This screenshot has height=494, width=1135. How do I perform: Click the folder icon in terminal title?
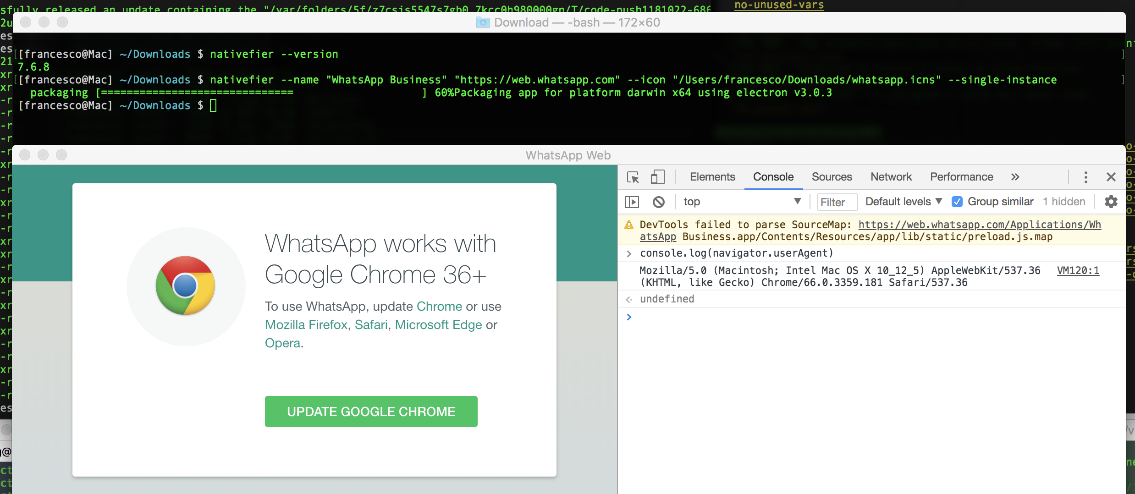pos(483,22)
